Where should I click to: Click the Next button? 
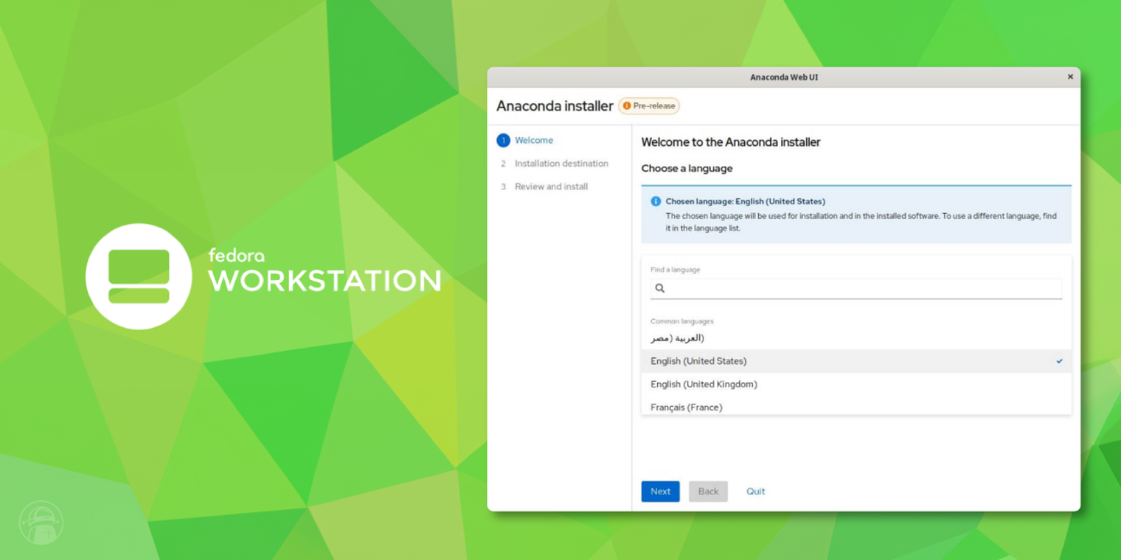(x=660, y=491)
